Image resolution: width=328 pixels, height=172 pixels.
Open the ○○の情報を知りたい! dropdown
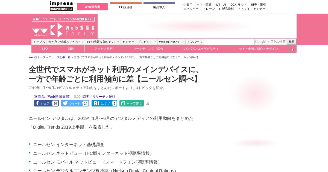tap(103, 42)
